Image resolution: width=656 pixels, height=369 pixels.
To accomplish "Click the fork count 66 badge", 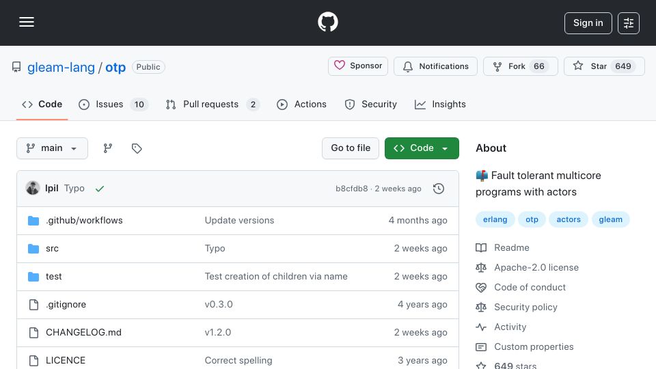I will pos(539,66).
